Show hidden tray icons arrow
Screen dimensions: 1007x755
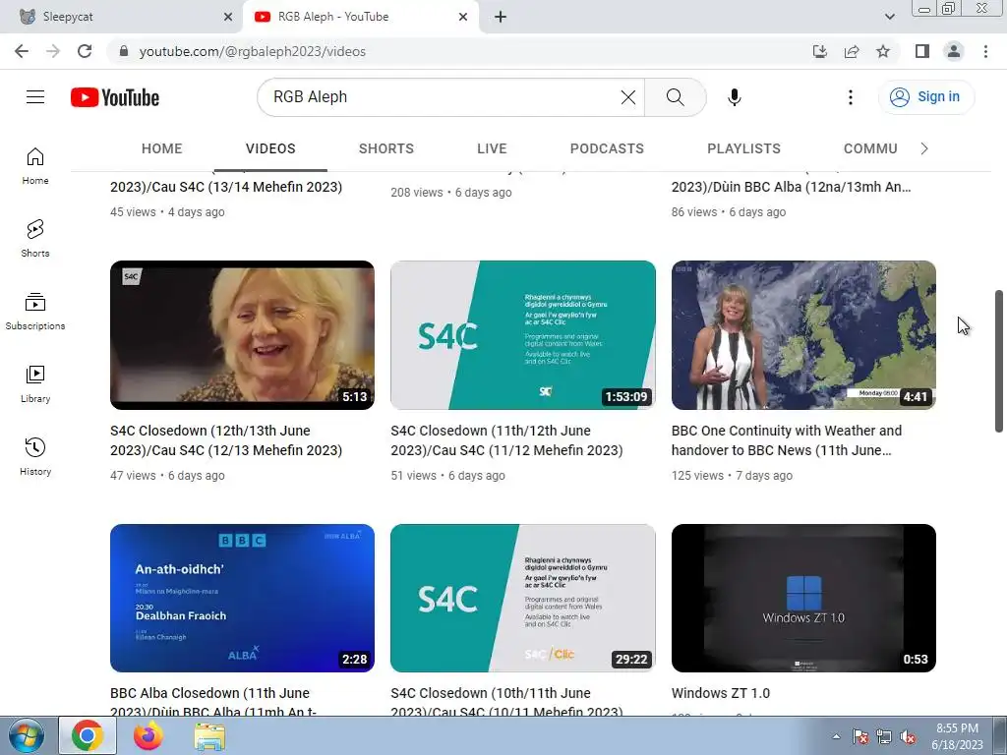(836, 737)
